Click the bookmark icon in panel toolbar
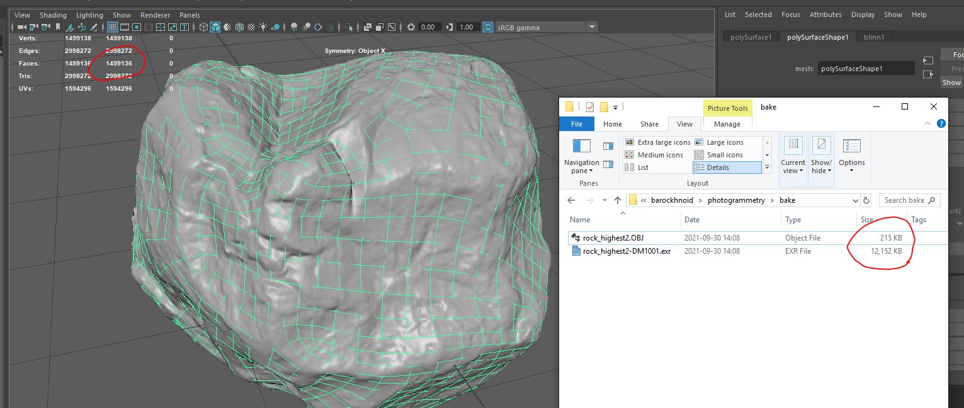The image size is (964, 408). coord(58,27)
